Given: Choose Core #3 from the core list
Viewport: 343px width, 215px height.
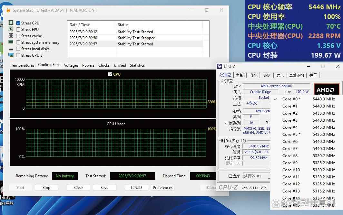Looking at the screenshot, I should pos(306,120).
